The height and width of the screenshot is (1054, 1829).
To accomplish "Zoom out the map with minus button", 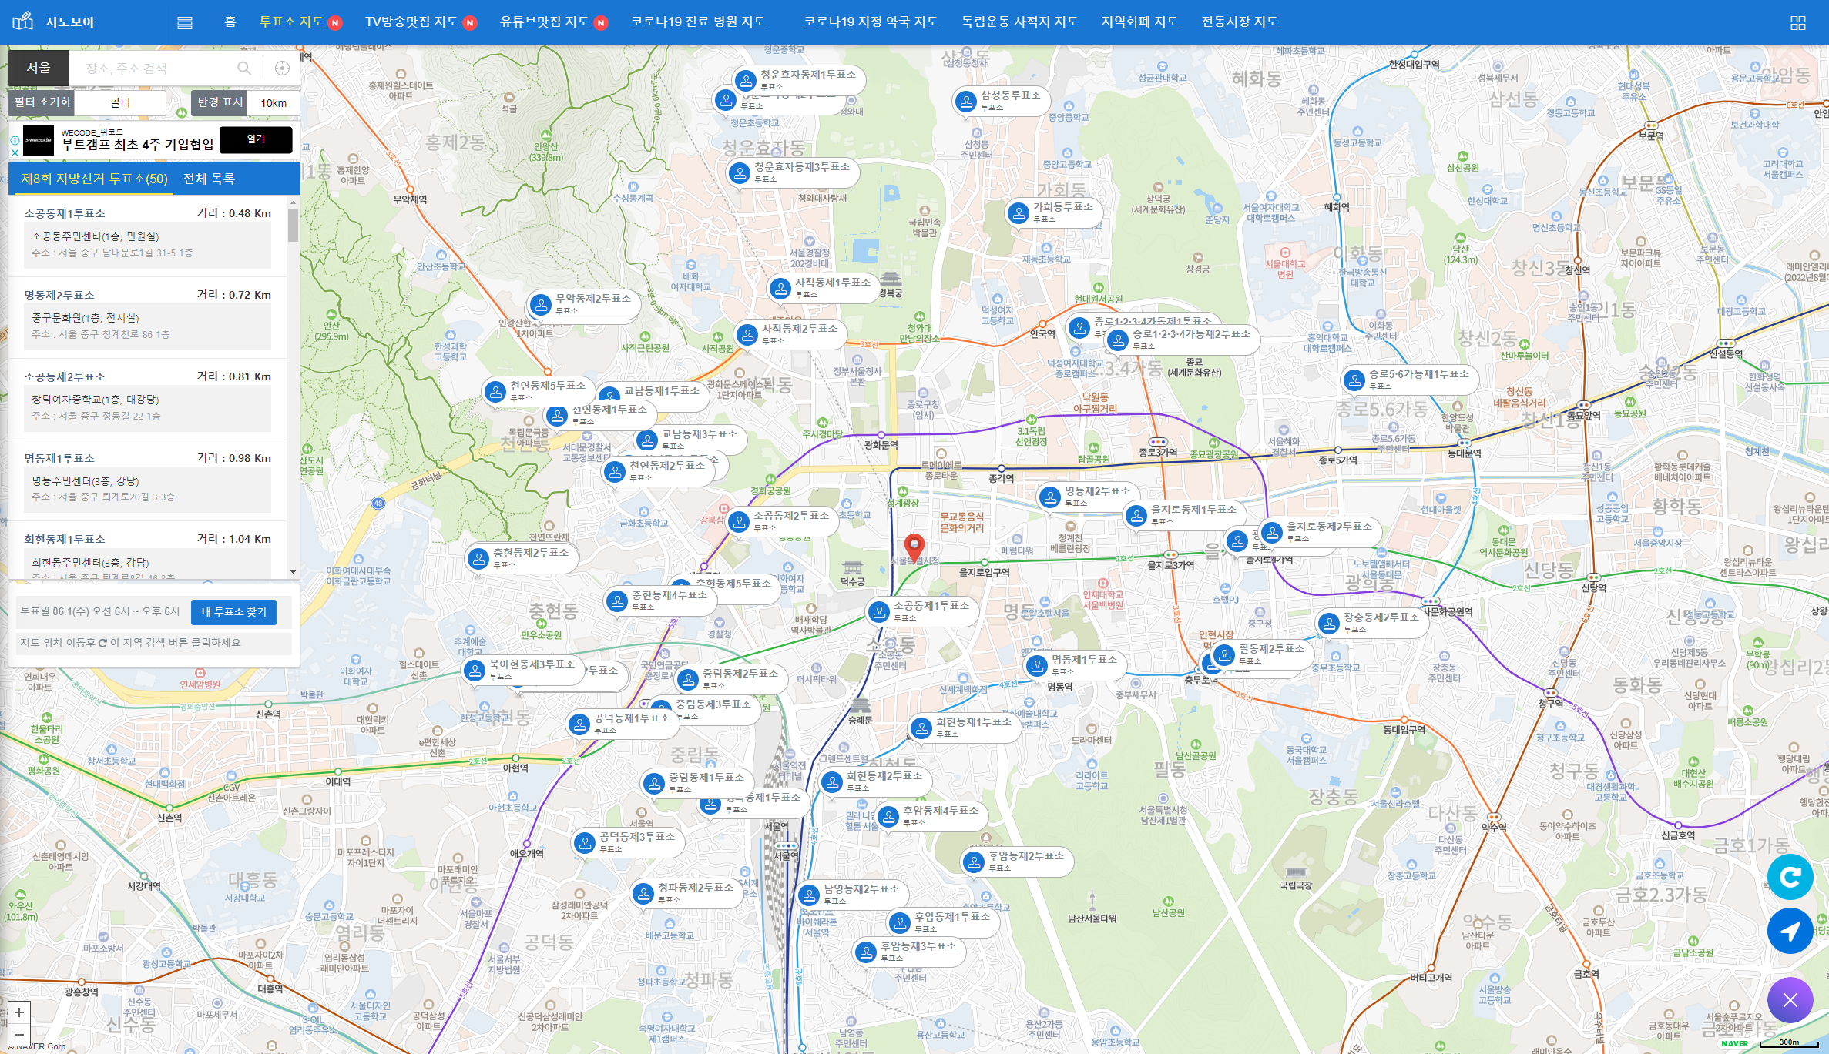I will click(x=19, y=1034).
